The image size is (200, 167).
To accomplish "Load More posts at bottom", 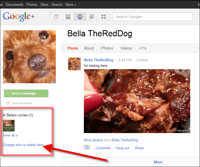I will coord(158,162).
